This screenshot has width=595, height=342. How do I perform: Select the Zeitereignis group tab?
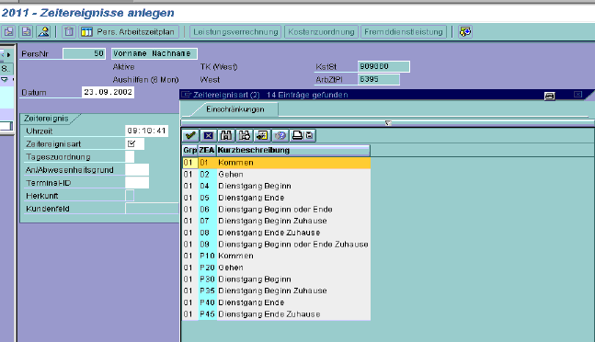pyautogui.click(x=46, y=119)
